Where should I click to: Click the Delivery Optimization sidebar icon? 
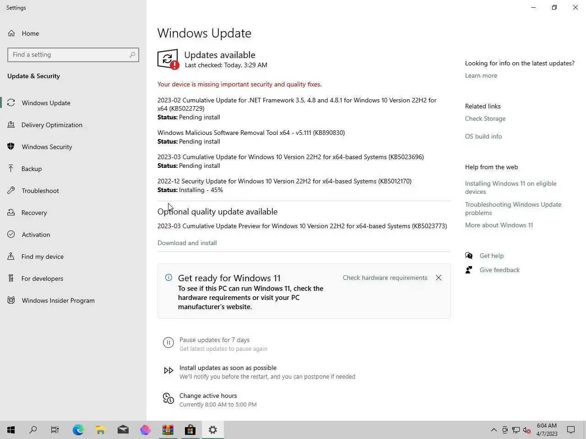tap(11, 125)
